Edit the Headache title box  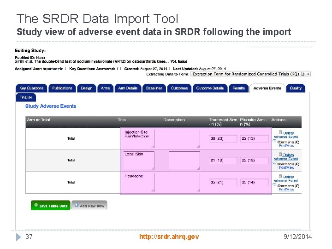(139, 183)
